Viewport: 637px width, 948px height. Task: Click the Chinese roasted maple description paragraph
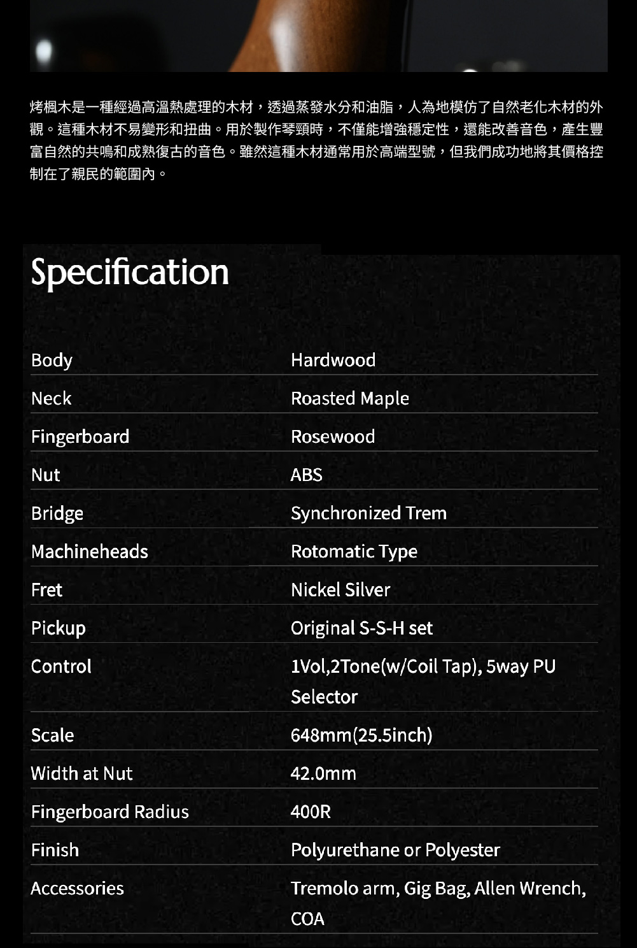click(316, 140)
